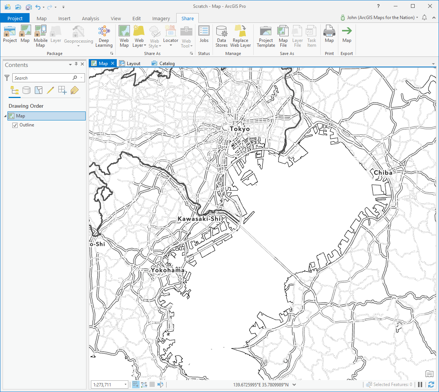Switch to the Imagery ribbon tab
Image resolution: width=439 pixels, height=392 pixels.
point(161,18)
